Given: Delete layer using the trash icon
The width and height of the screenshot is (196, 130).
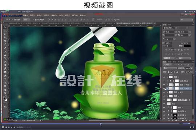Looking at the screenshot, I should click(x=190, y=120).
